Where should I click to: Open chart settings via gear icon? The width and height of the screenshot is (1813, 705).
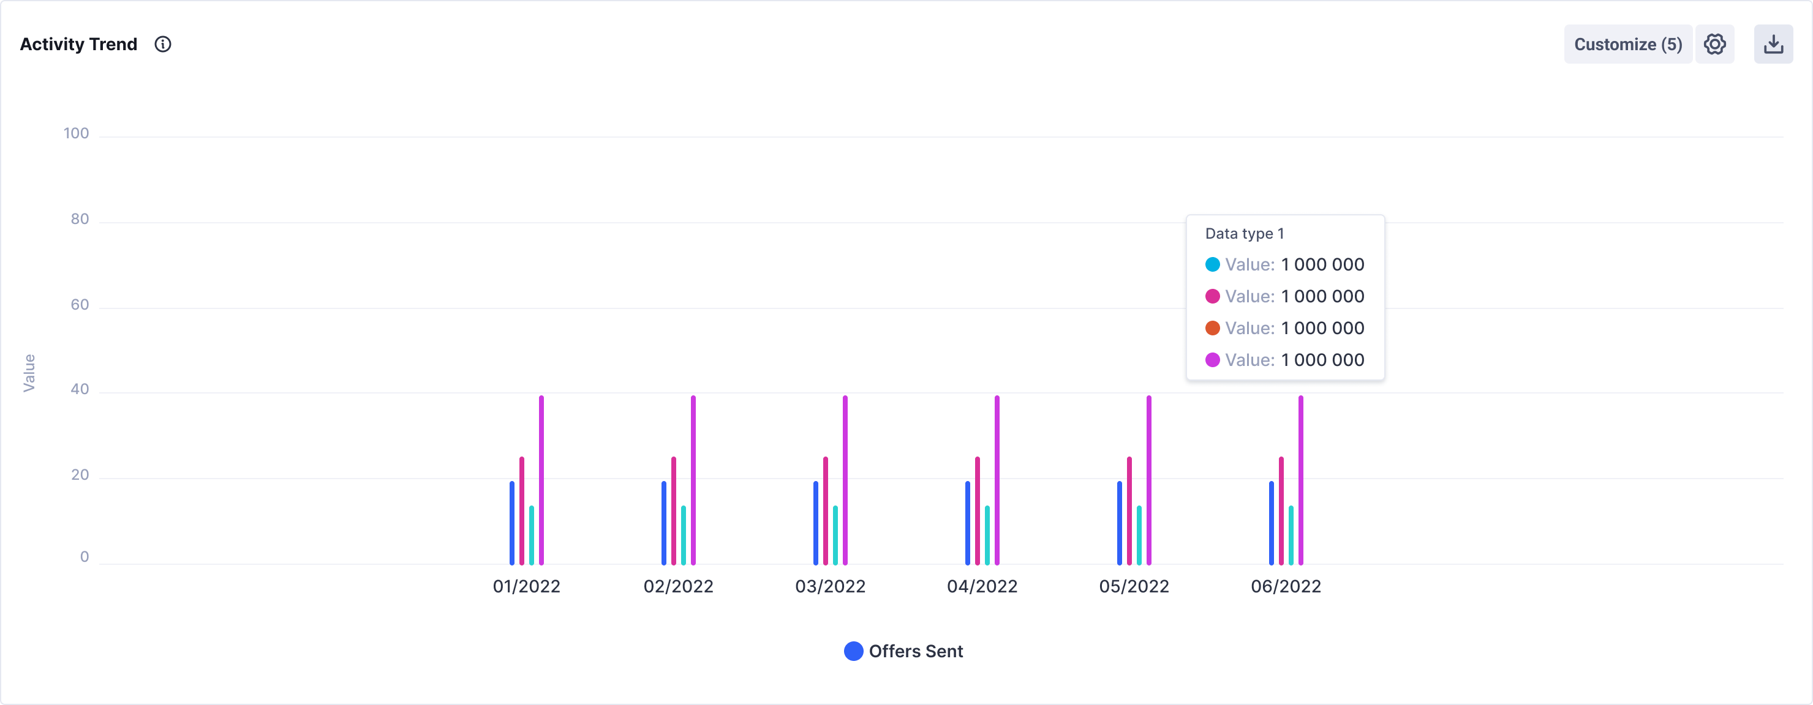point(1714,44)
